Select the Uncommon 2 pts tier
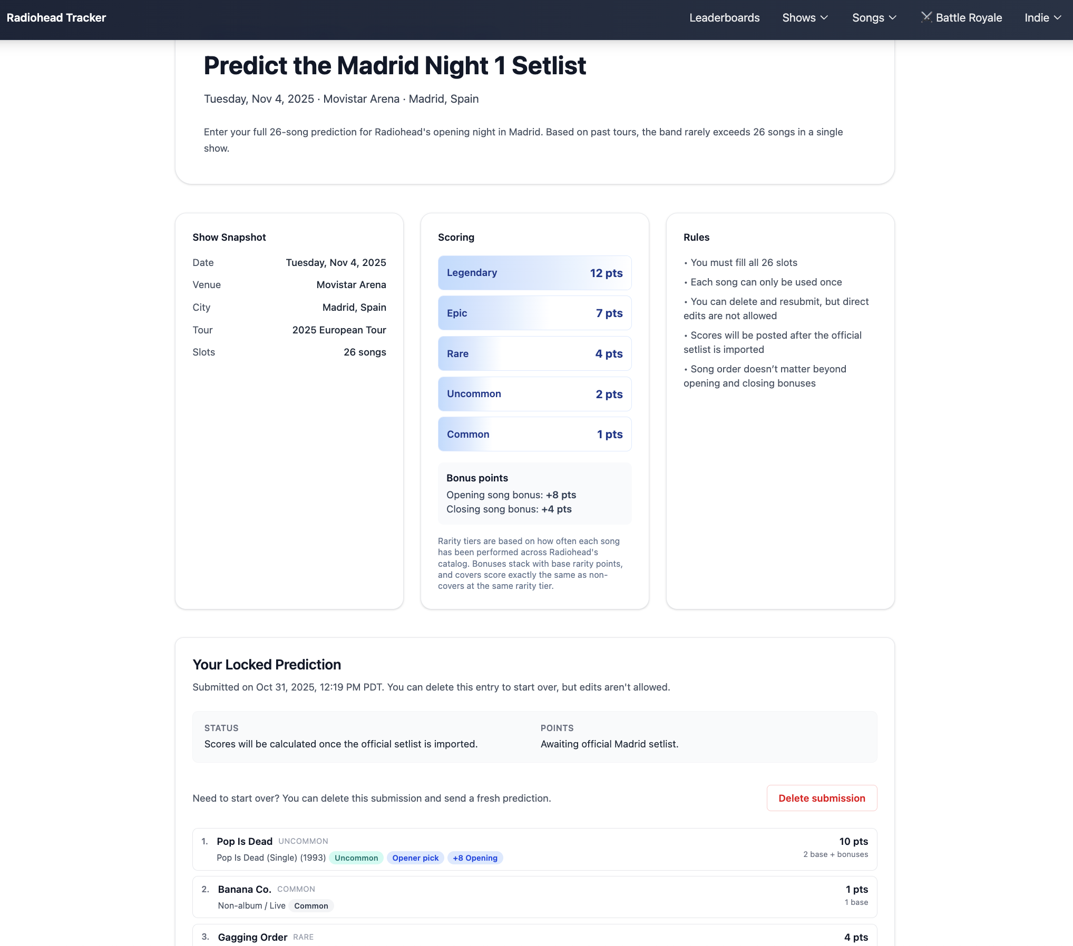1073x946 pixels. tap(534, 394)
